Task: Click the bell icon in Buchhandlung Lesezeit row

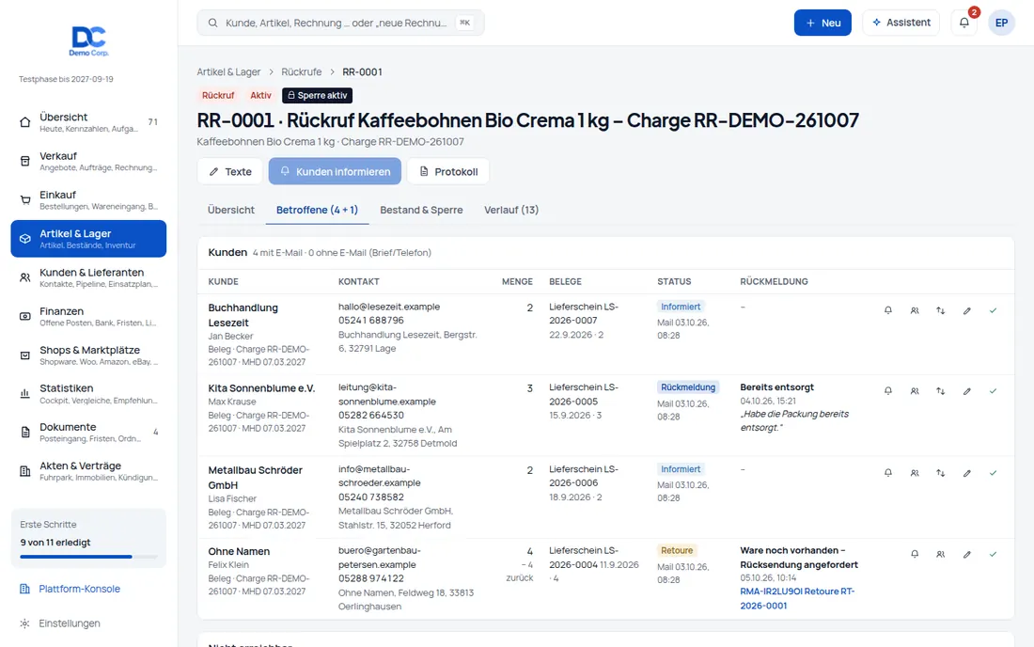Action: 888,310
